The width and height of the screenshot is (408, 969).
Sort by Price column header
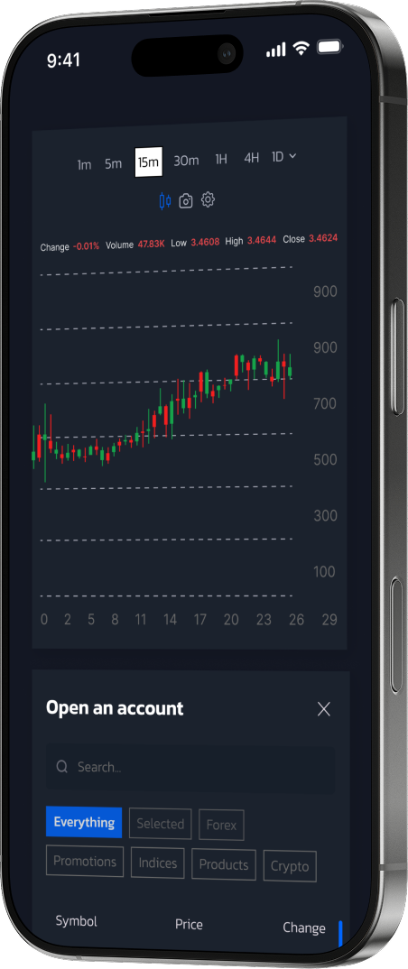pyautogui.click(x=189, y=925)
